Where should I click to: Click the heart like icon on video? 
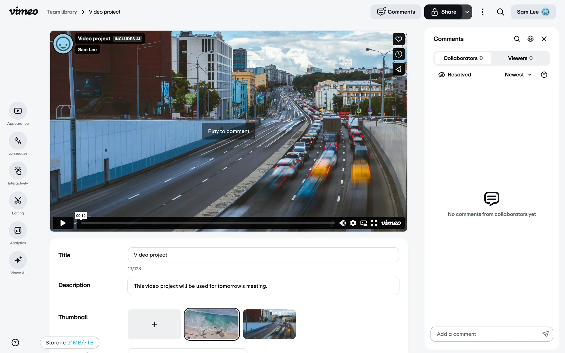pos(398,39)
